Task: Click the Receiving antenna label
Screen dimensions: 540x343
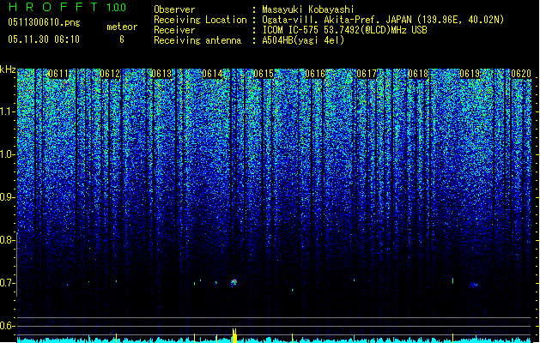Action: coord(197,40)
